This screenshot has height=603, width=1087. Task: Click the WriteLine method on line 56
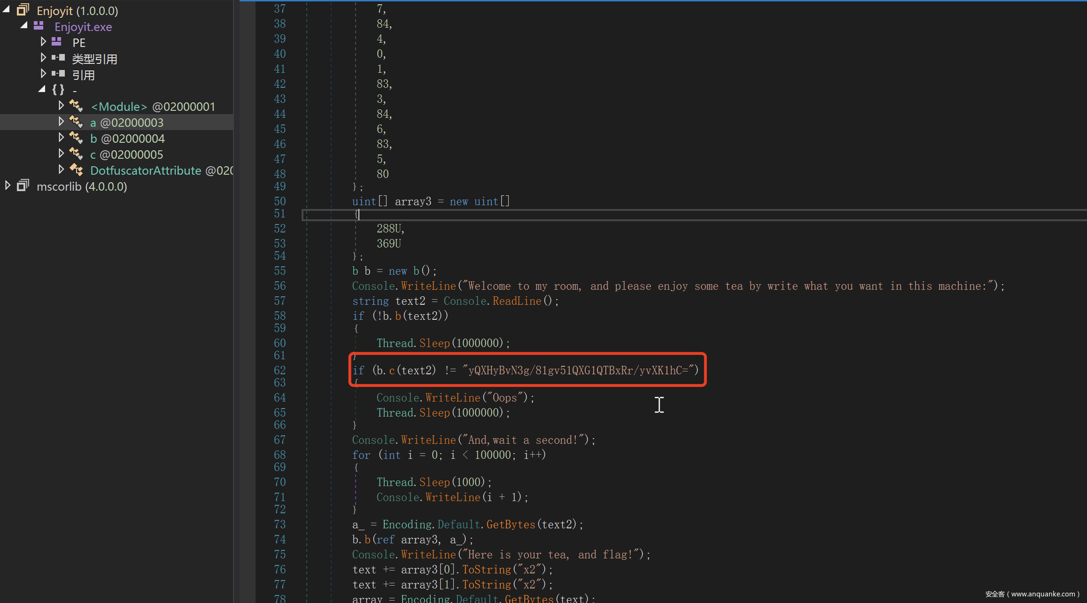coord(428,286)
